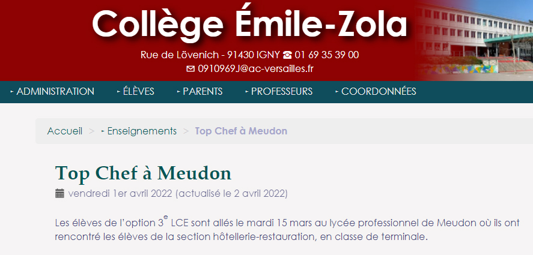This screenshot has height=255, width=533.
Task: Open the ADMINISTRATION menu label
Action: [55, 92]
